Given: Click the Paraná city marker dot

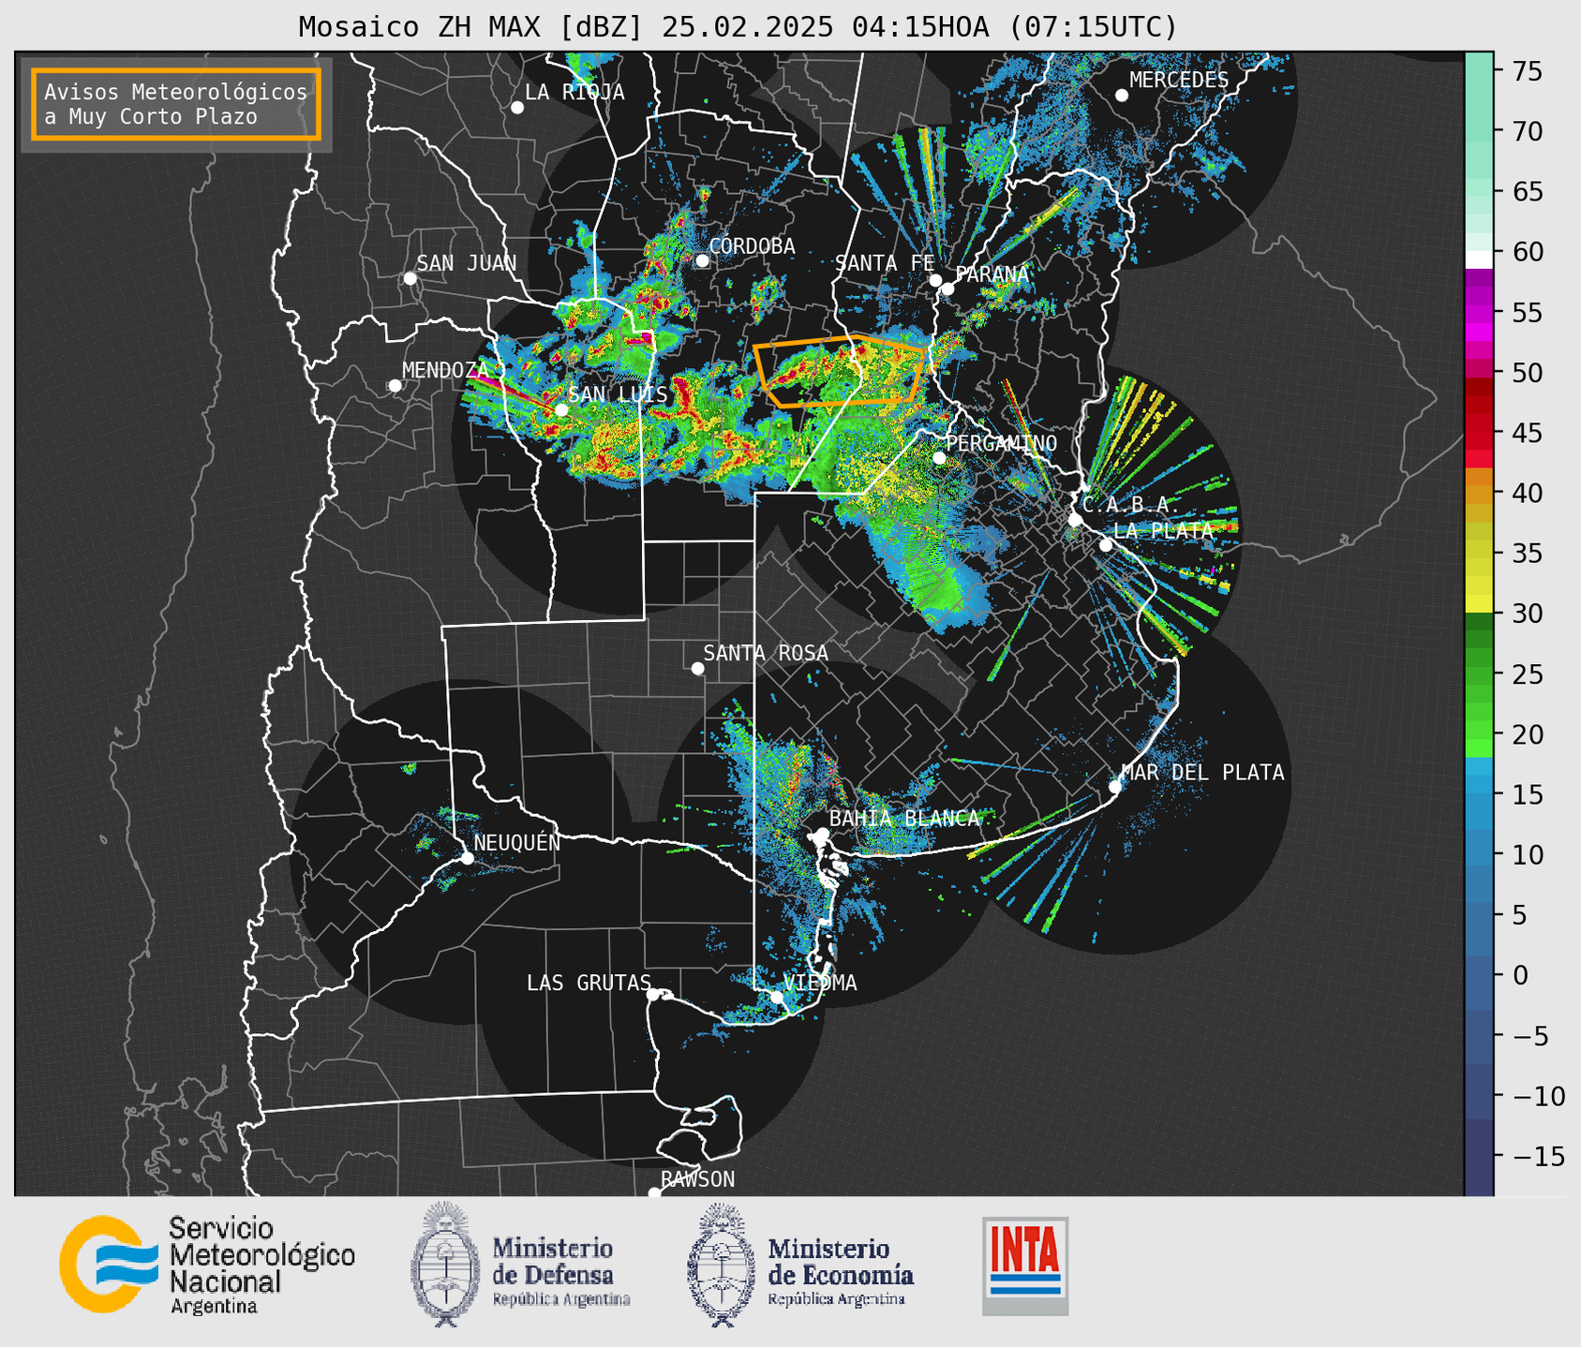Looking at the screenshot, I should point(947,289).
